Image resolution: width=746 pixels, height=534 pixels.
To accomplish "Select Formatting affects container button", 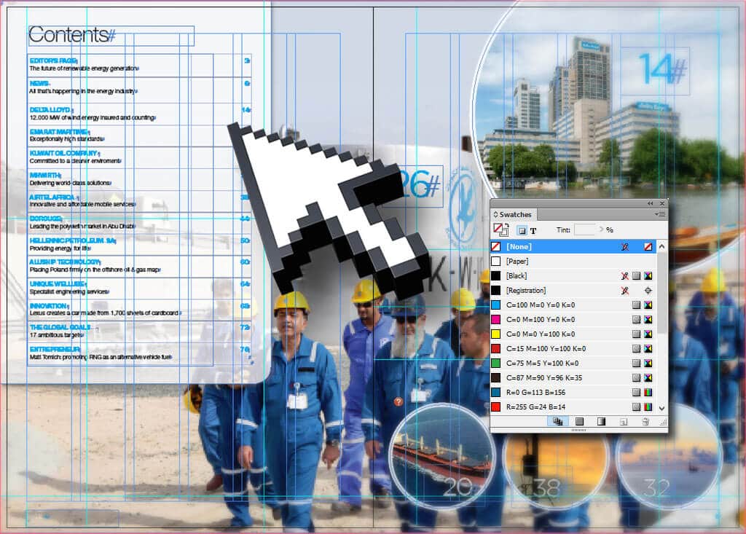I will point(522,230).
